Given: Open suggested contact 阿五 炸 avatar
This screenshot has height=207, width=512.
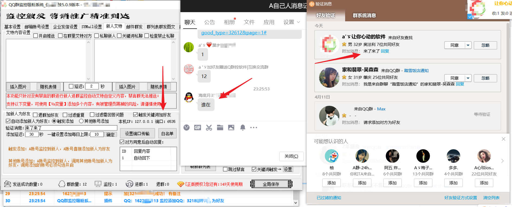Looking at the screenshot, I should pyautogui.click(x=393, y=156).
